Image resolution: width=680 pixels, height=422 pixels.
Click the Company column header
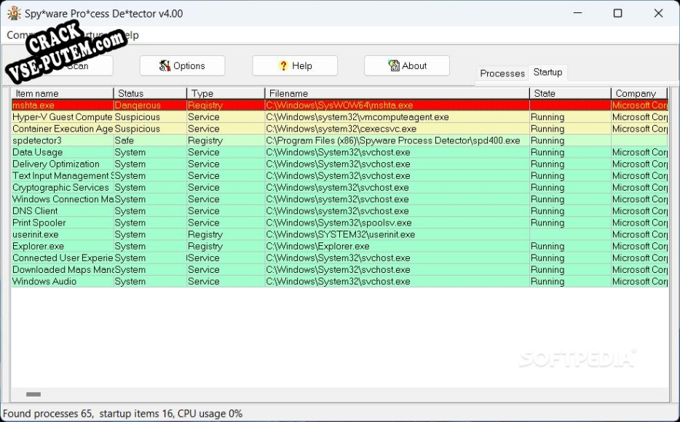pos(639,93)
